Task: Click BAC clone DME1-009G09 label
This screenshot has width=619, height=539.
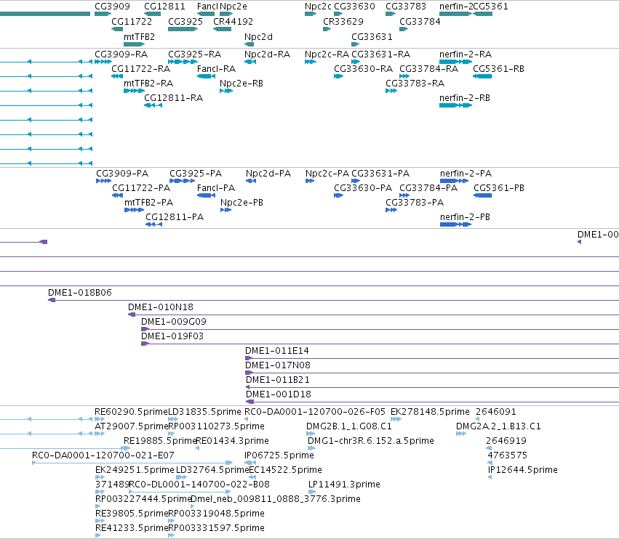Action: [x=174, y=322]
